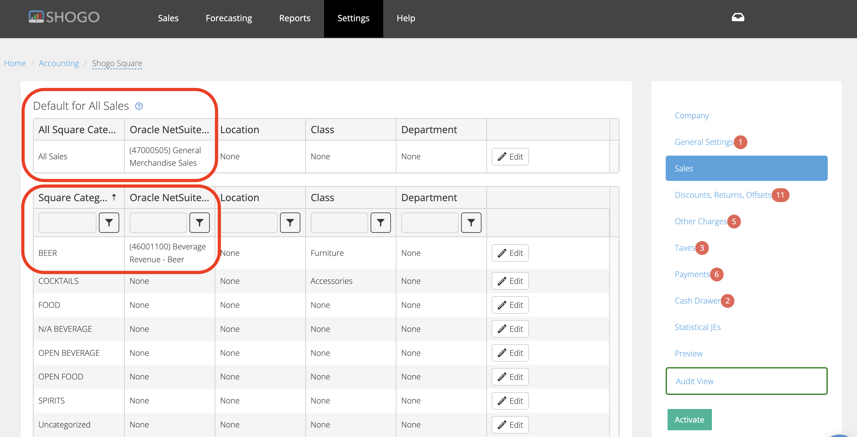The width and height of the screenshot is (857, 437).
Task: Select Sales in the sidebar
Action: 746,168
